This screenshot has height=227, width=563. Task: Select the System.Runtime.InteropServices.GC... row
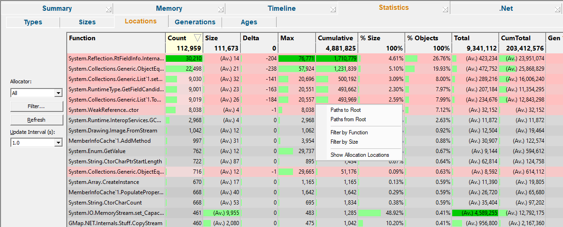[315, 120]
